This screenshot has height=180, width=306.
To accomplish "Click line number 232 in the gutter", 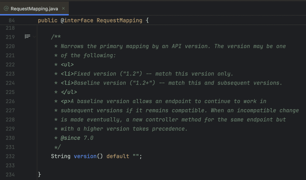I will click(x=10, y=157).
